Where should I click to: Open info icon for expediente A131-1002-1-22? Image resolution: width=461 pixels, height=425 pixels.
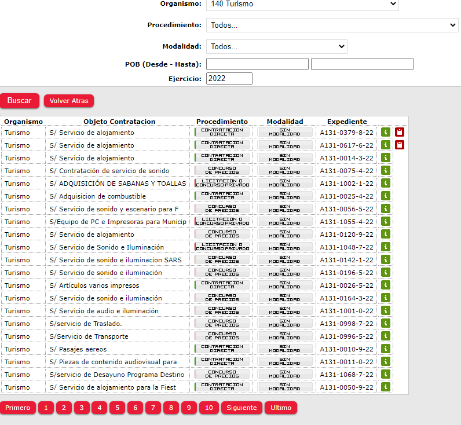pyautogui.click(x=386, y=183)
